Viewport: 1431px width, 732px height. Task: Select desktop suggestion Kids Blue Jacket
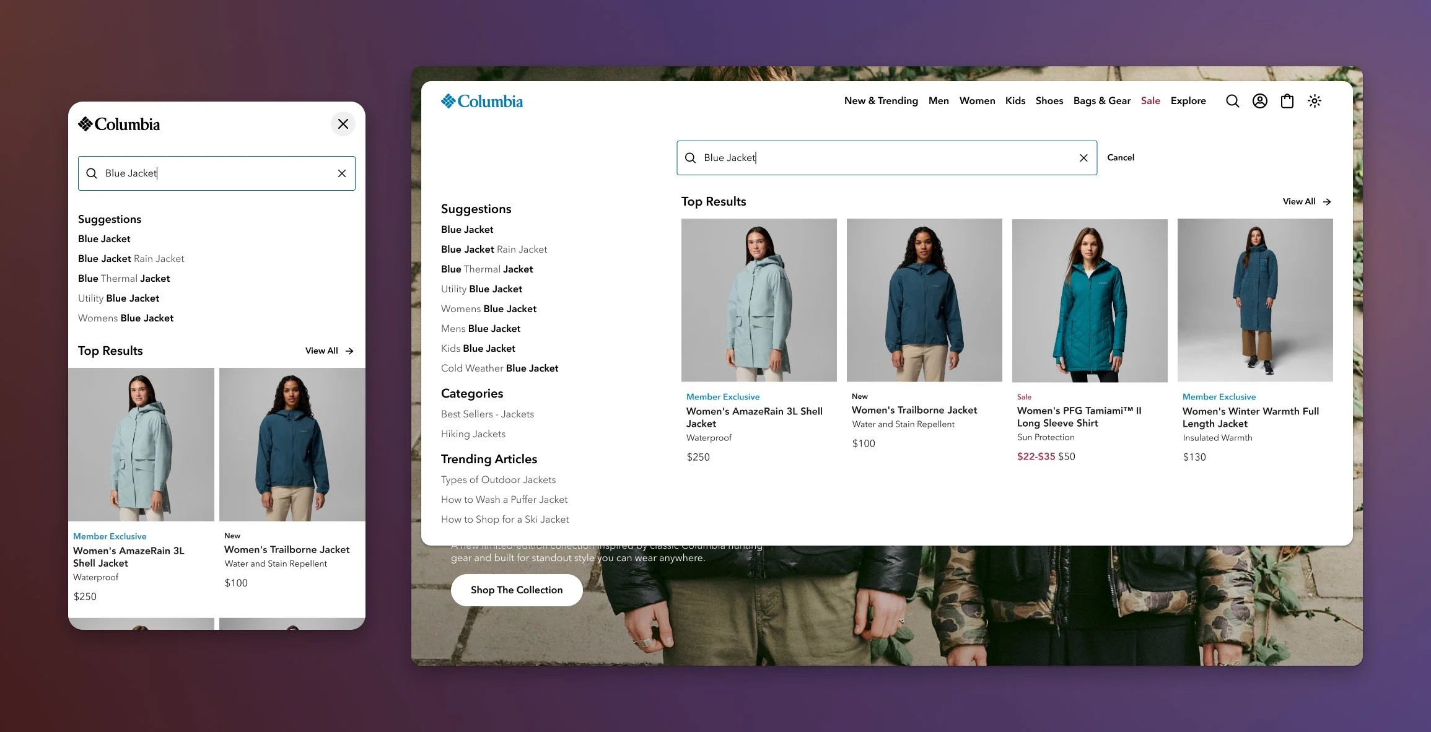pyautogui.click(x=478, y=349)
